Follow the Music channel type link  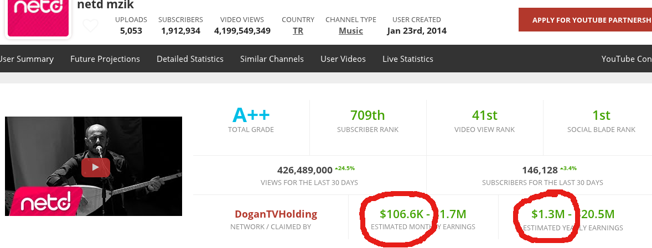(x=351, y=31)
